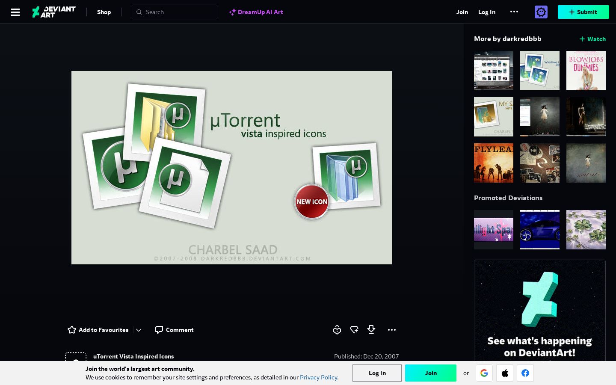Open the green clovers promoted deviation

coord(586,230)
